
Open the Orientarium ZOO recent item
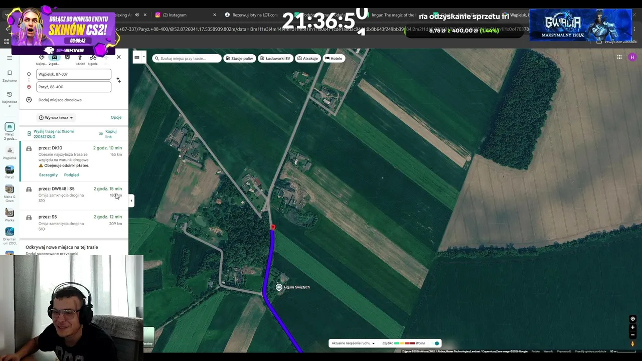click(10, 236)
